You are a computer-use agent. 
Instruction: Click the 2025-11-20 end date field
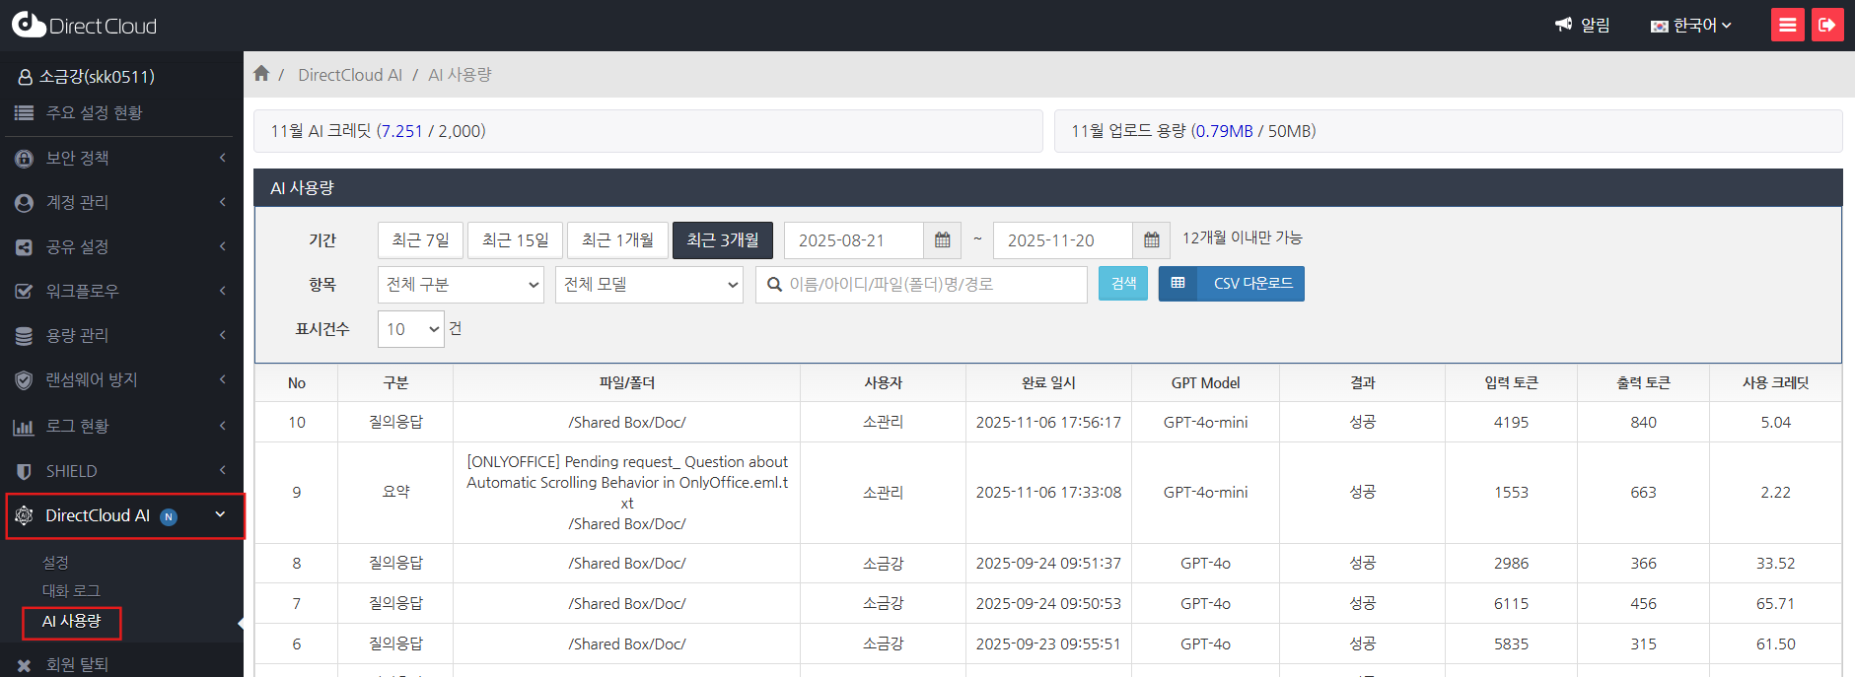point(1063,240)
